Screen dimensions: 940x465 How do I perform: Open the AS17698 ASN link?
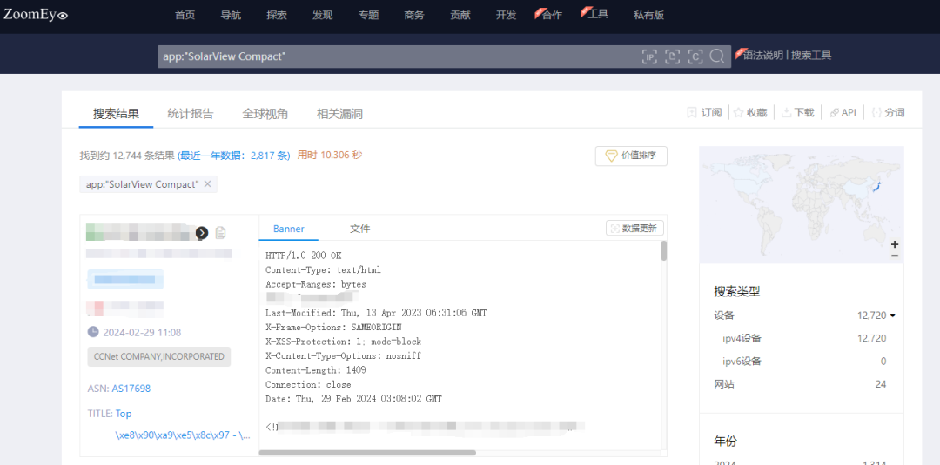131,389
